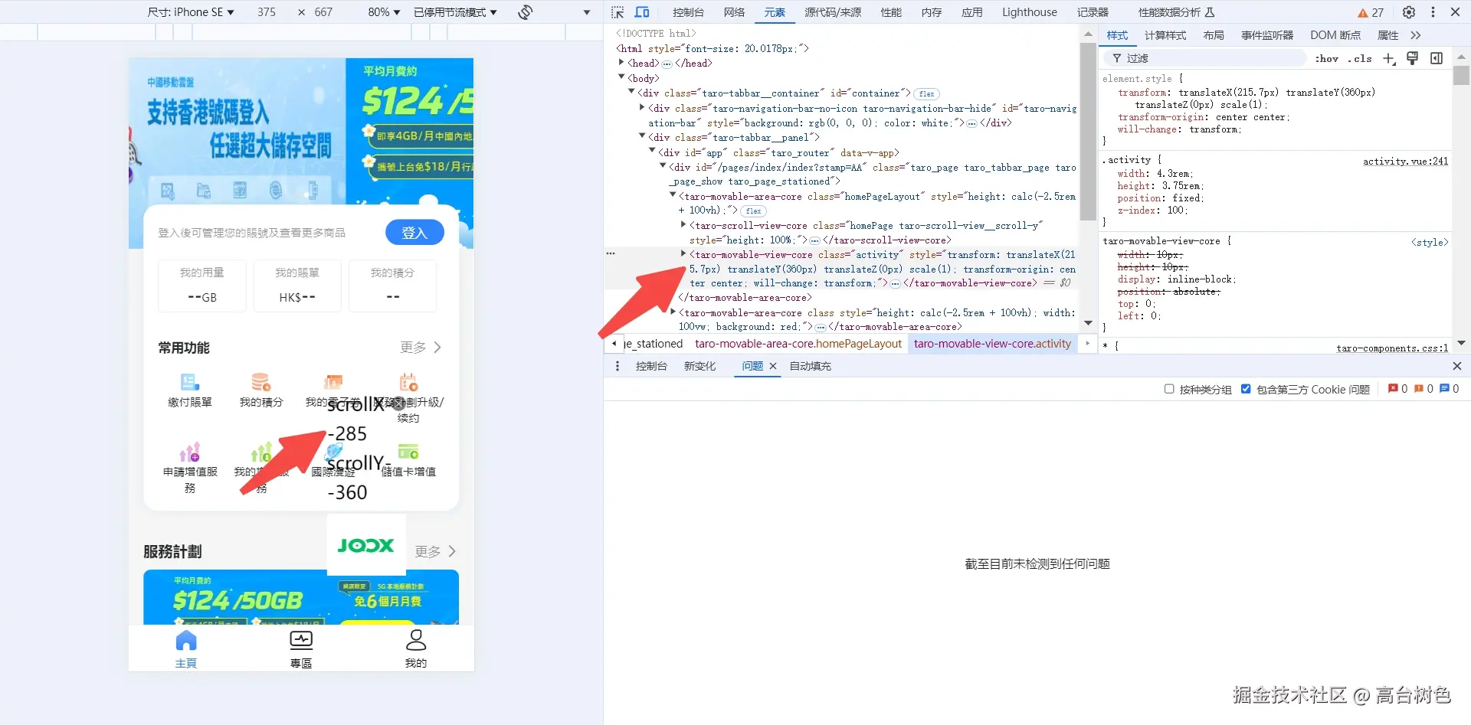Image resolution: width=1471 pixels, height=725 pixels.
Task: Expand the taro-navigation-bar div node
Action: 642,107
